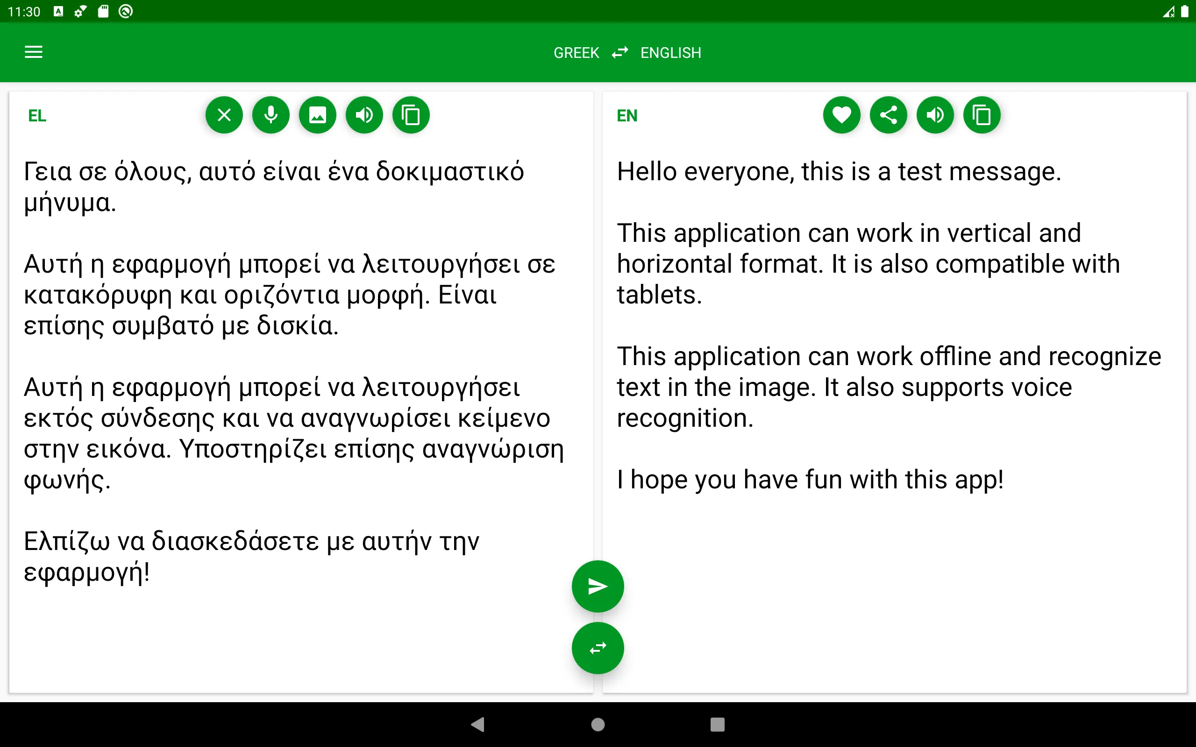The width and height of the screenshot is (1196, 747).
Task: Share the English translation
Action: click(888, 115)
